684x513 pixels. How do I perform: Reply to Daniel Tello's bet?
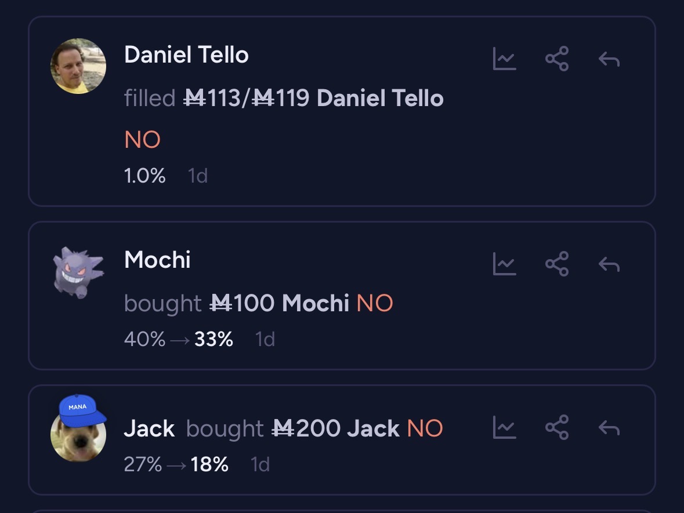pyautogui.click(x=609, y=59)
